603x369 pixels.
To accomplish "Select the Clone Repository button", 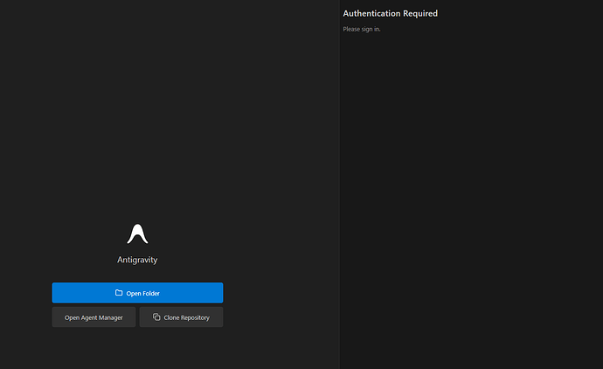I will [x=181, y=317].
